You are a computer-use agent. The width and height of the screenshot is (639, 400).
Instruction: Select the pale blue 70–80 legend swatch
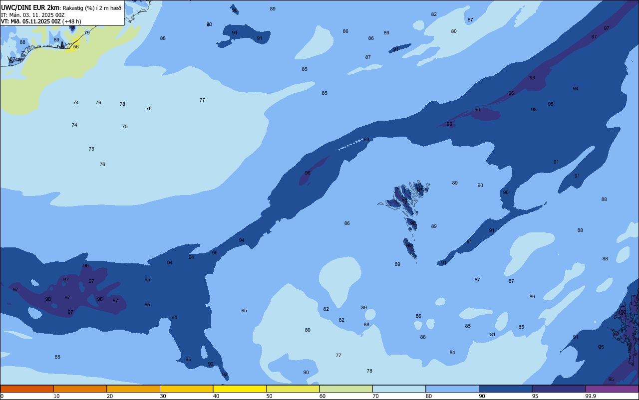399,389
